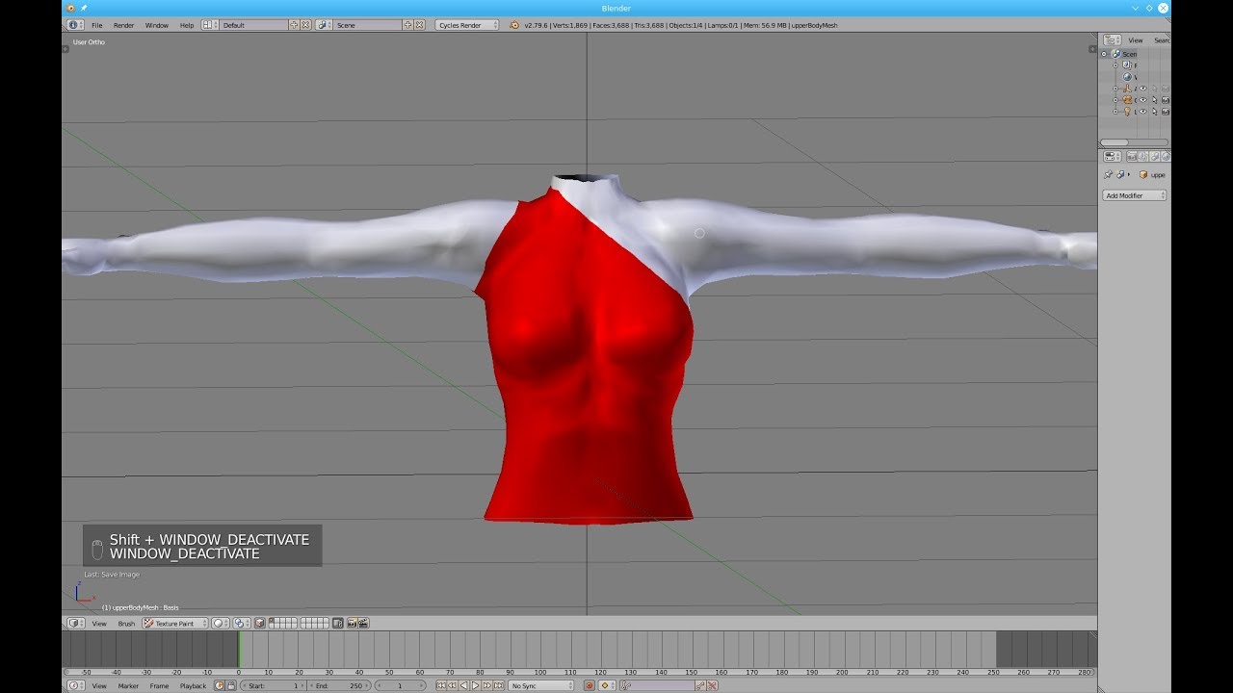The height and width of the screenshot is (693, 1233).
Task: Open the Timeline editor type selector
Action: click(74, 686)
